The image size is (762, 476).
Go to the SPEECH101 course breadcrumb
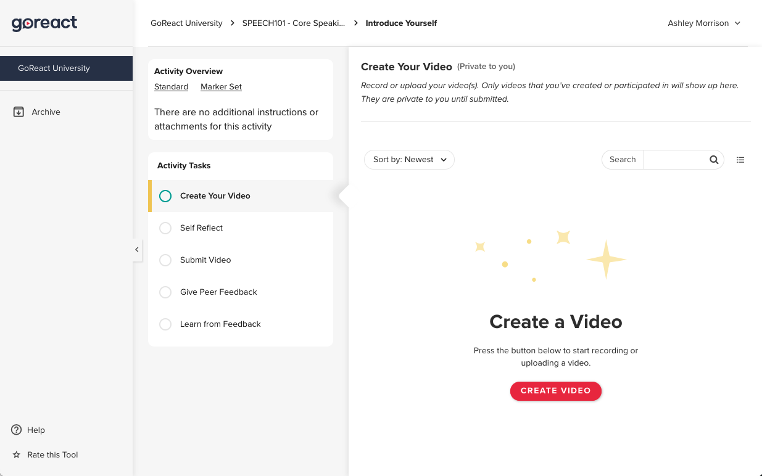click(x=294, y=23)
